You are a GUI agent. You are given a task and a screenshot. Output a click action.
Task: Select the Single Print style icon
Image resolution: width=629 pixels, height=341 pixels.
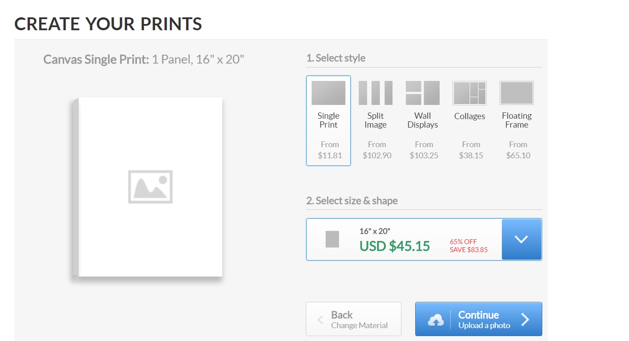point(329,93)
